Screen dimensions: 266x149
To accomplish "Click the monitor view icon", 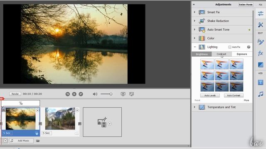I will [x=123, y=94].
